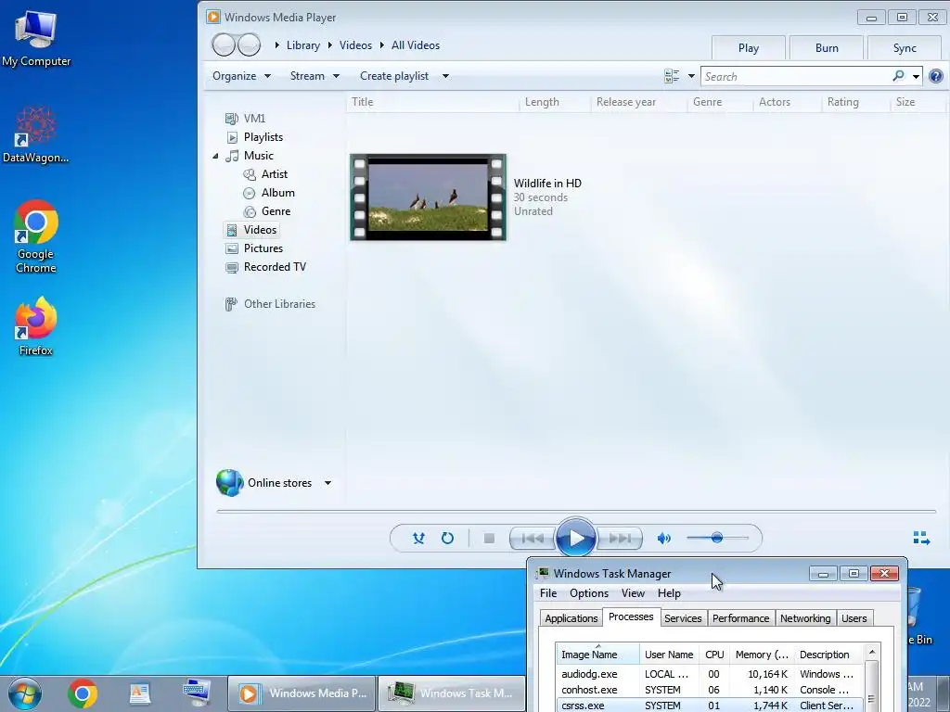Viewport: 950px width, 712px height.
Task: Sort by the Title column header
Action: [x=432, y=102]
